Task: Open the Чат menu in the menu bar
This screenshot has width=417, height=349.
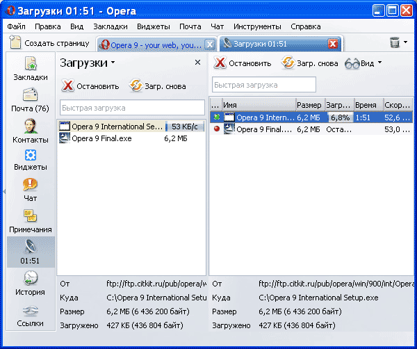Action: 218,26
